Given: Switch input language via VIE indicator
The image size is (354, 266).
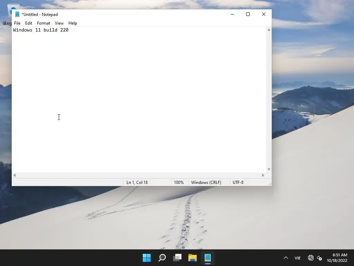Looking at the screenshot, I should pyautogui.click(x=298, y=258).
